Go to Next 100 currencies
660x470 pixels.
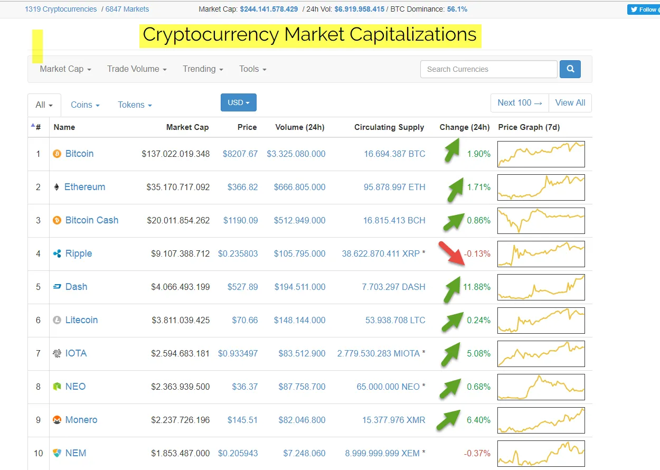[520, 103]
